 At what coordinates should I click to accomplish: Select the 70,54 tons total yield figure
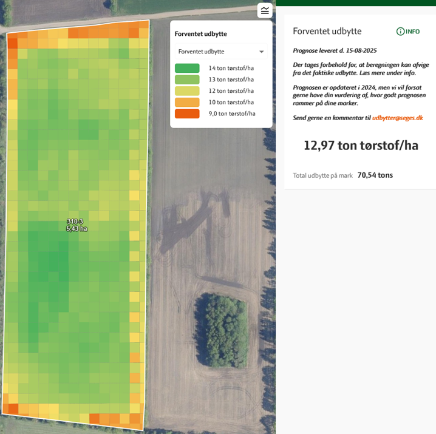tap(375, 175)
